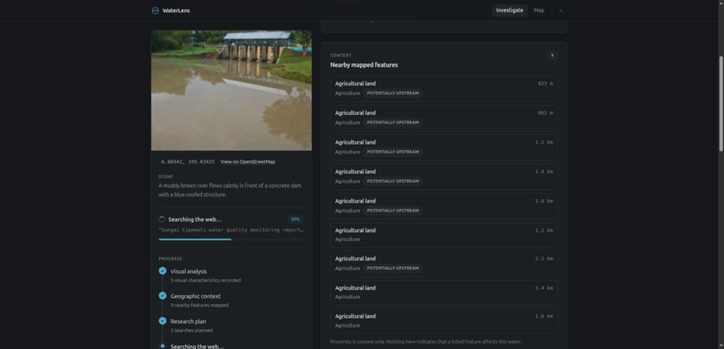
Task: Click '9 nearby features mapped' text
Action: pyautogui.click(x=199, y=305)
